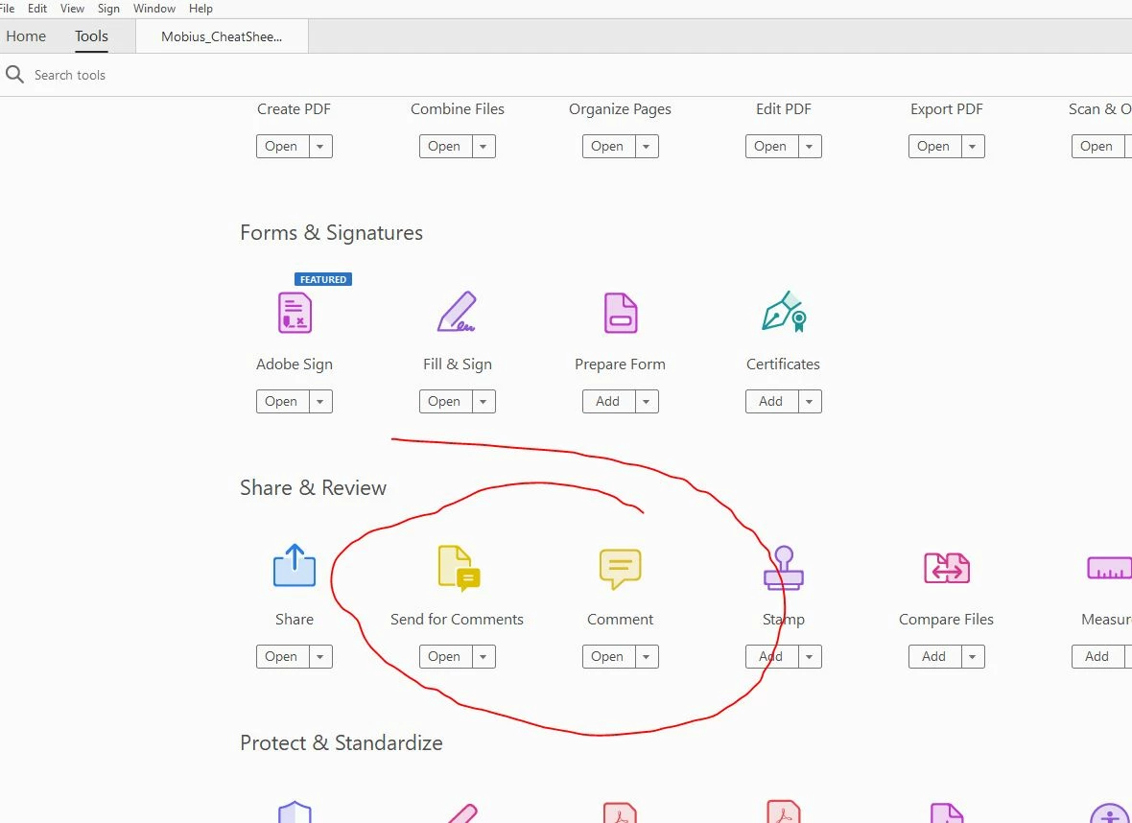Viewport: 1132px width, 823px height.
Task: Open the Help menu
Action: click(200, 9)
